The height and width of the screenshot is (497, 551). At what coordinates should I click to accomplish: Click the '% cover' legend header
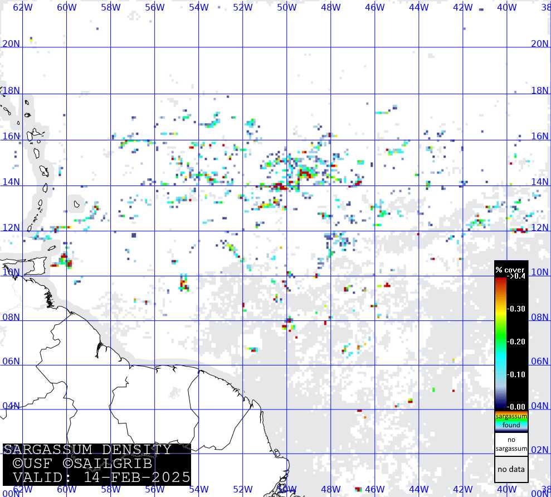510,270
